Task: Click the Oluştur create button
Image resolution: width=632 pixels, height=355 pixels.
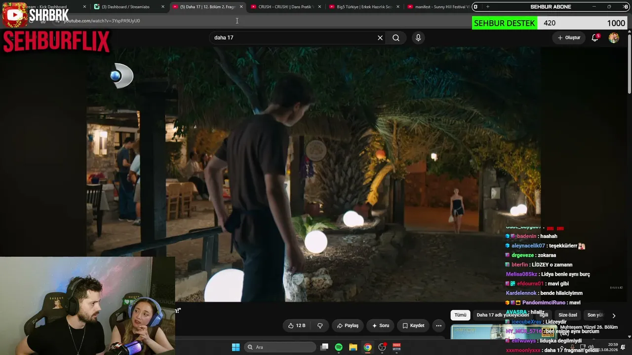Action: click(569, 37)
